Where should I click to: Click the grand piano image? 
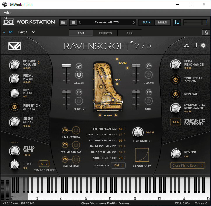click(108, 87)
